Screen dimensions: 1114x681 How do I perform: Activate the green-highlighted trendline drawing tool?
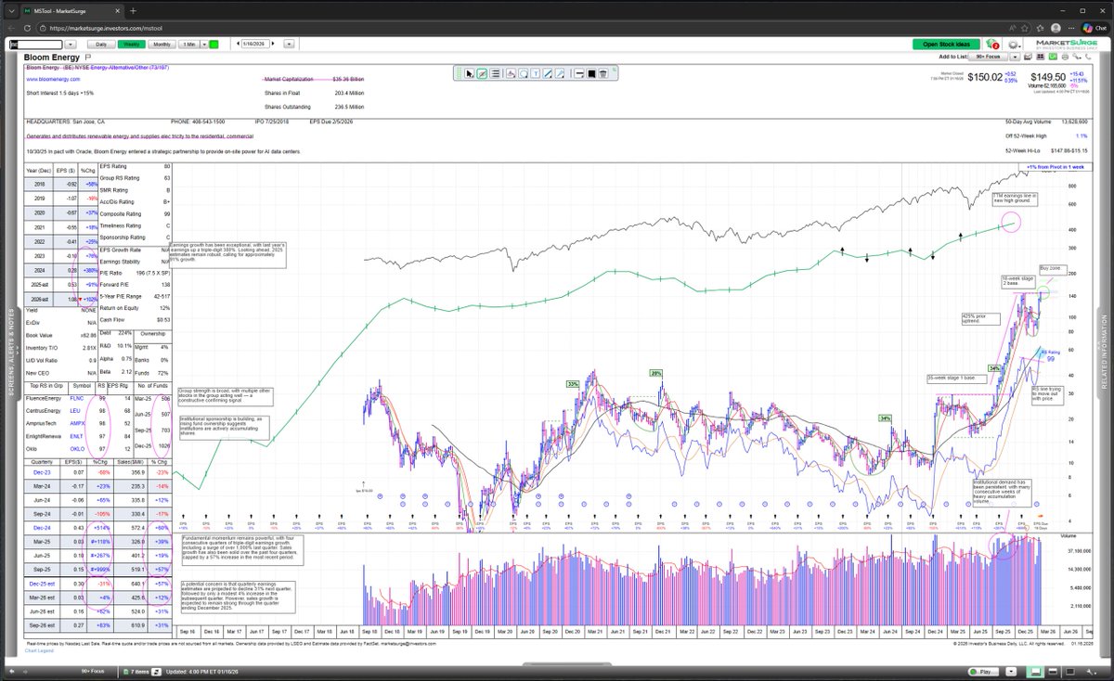[482, 73]
